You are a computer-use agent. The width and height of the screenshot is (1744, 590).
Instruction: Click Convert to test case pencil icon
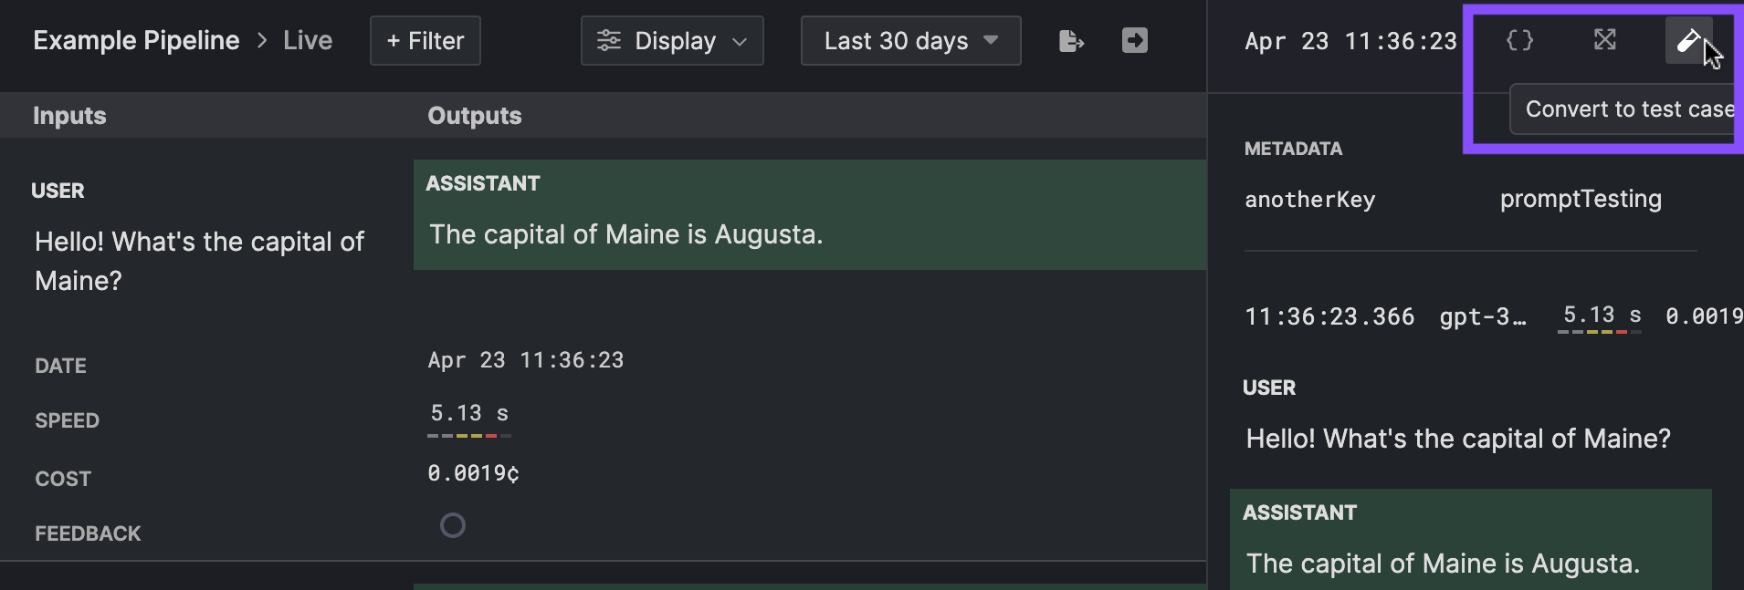click(x=1688, y=40)
